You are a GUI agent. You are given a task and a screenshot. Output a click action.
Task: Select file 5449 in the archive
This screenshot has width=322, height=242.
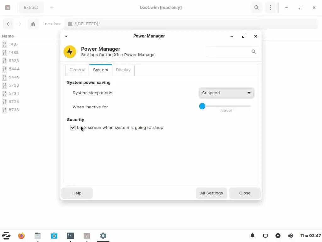tap(14, 77)
